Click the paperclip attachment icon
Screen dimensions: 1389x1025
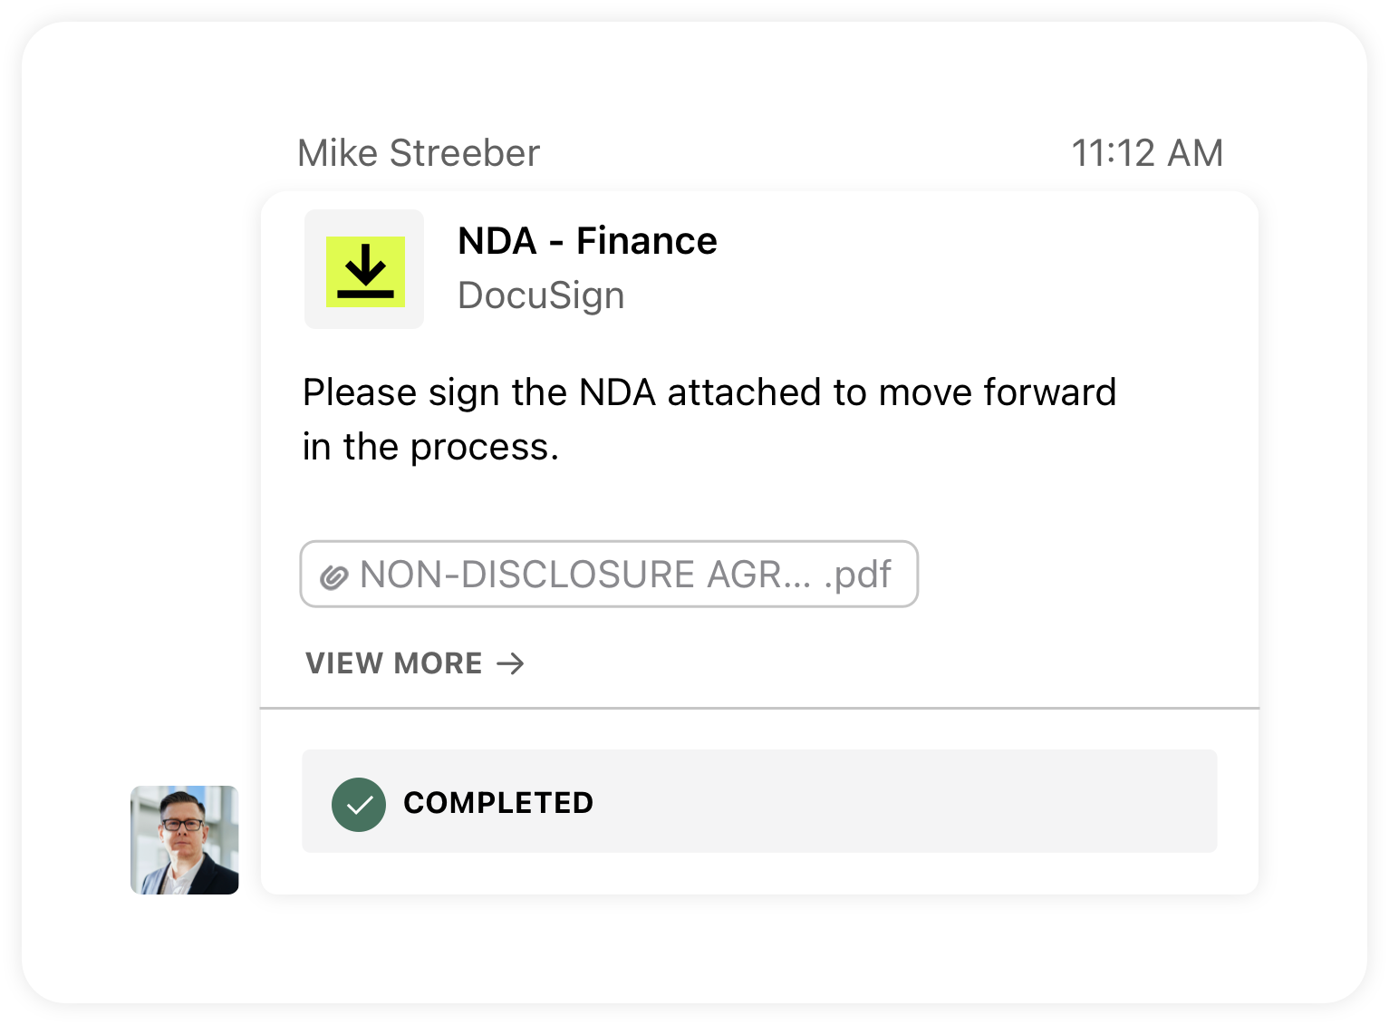click(333, 576)
